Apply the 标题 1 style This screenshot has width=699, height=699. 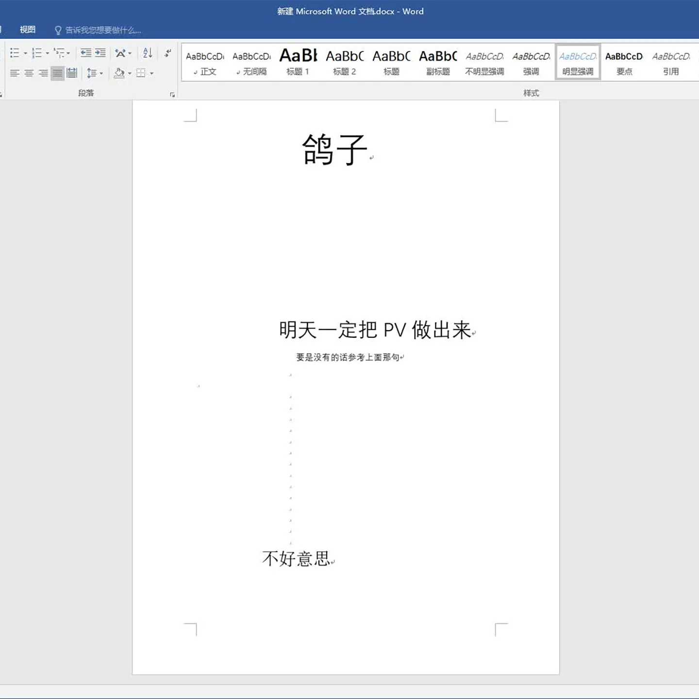coord(298,62)
